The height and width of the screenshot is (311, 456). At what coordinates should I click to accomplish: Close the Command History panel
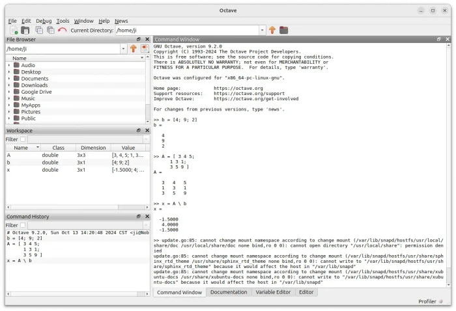(147, 217)
